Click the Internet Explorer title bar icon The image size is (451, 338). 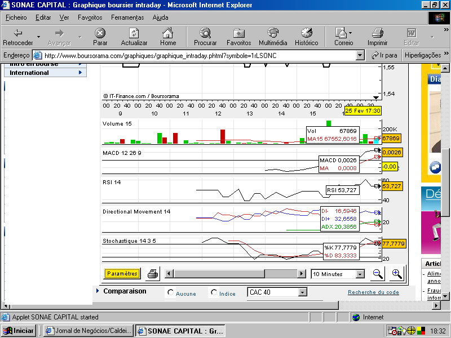[6, 5]
